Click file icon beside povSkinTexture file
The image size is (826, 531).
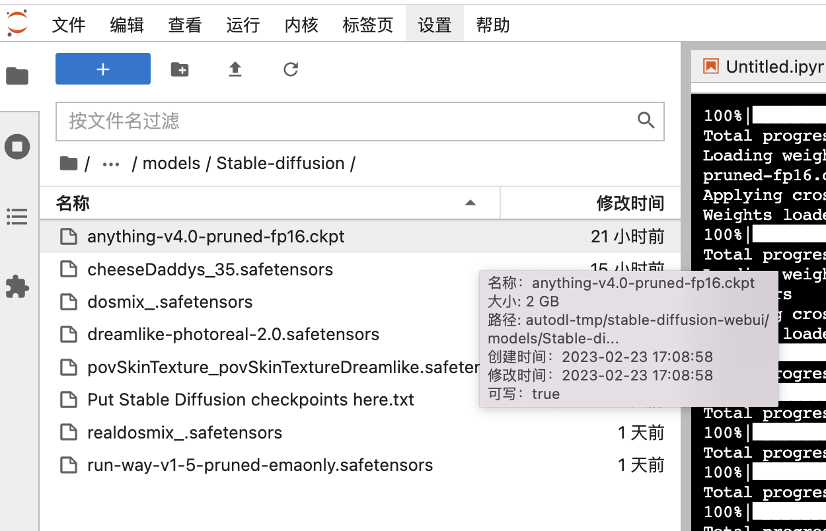click(x=69, y=367)
